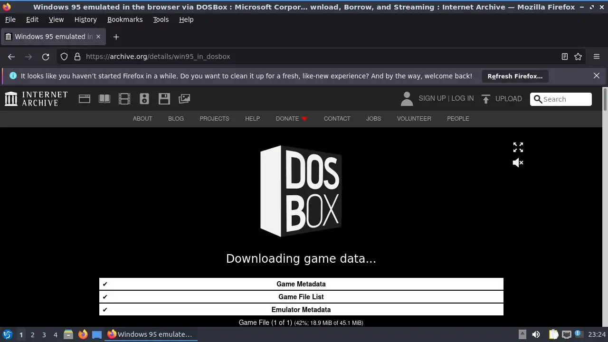
Task: Open the VOLUNTEER navigation link
Action: pyautogui.click(x=414, y=119)
